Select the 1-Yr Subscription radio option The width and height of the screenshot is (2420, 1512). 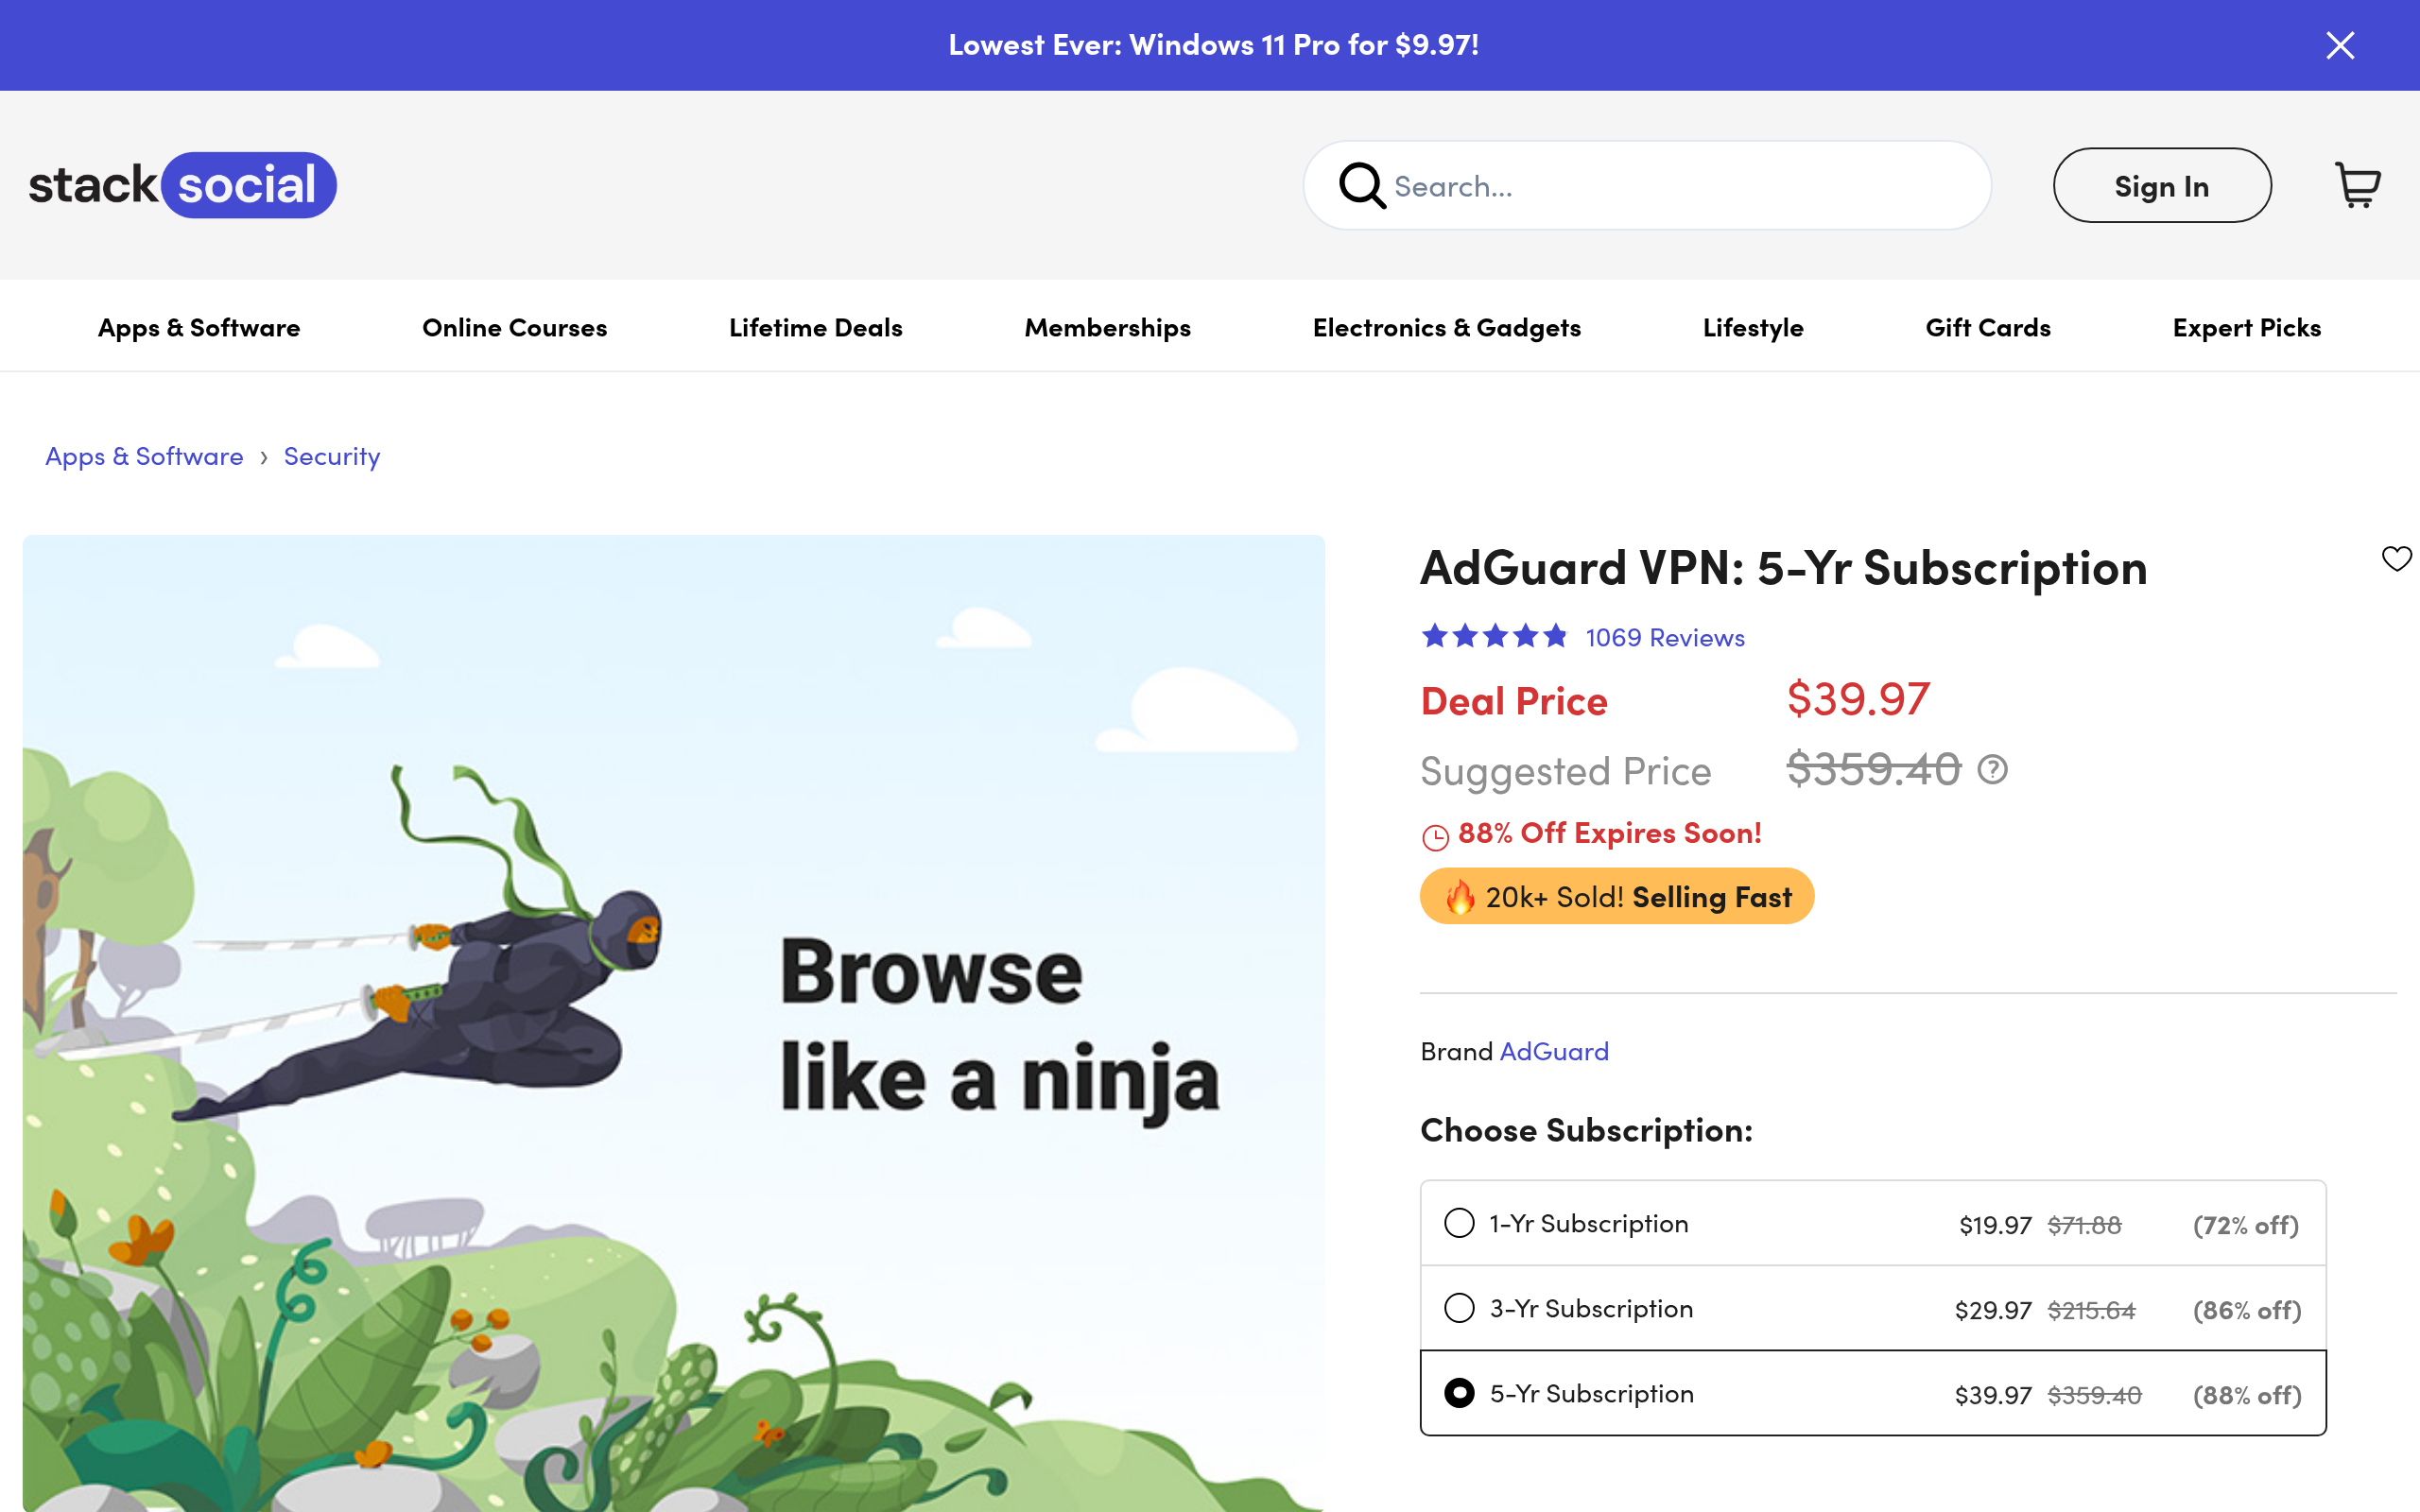[1459, 1223]
